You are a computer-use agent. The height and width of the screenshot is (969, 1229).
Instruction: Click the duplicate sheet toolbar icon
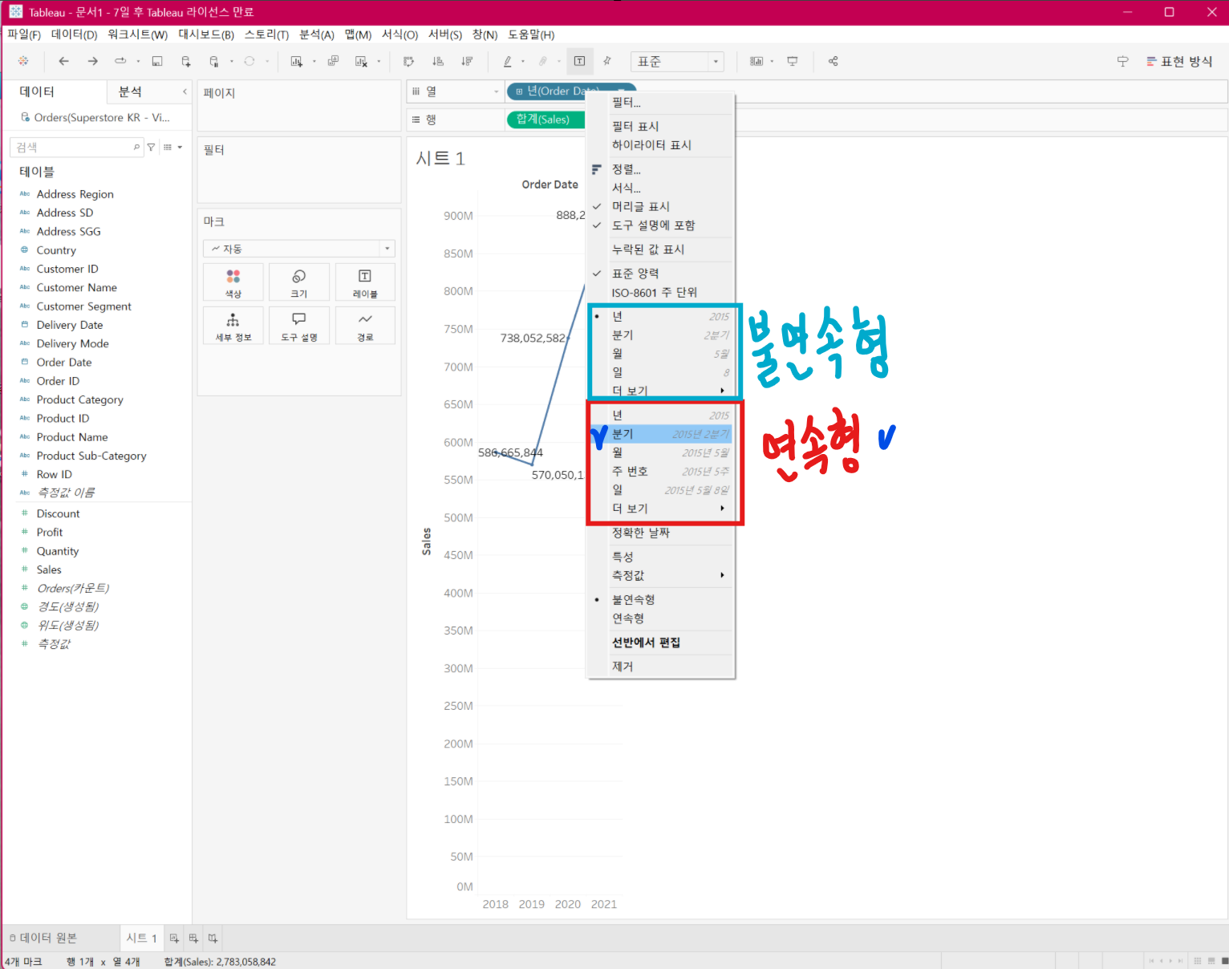click(x=333, y=61)
